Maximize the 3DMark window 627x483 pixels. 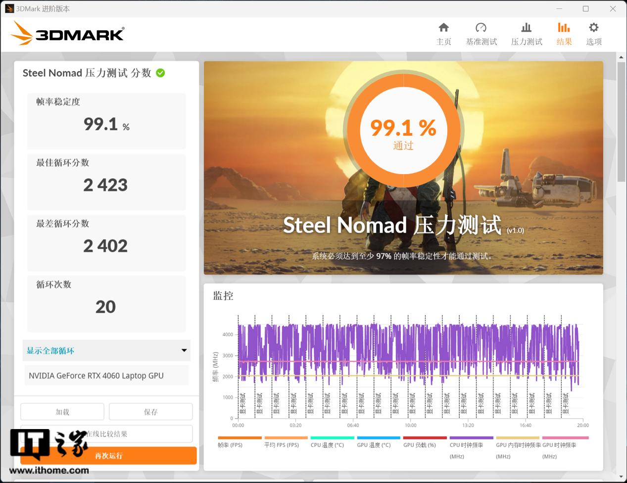tap(586, 8)
